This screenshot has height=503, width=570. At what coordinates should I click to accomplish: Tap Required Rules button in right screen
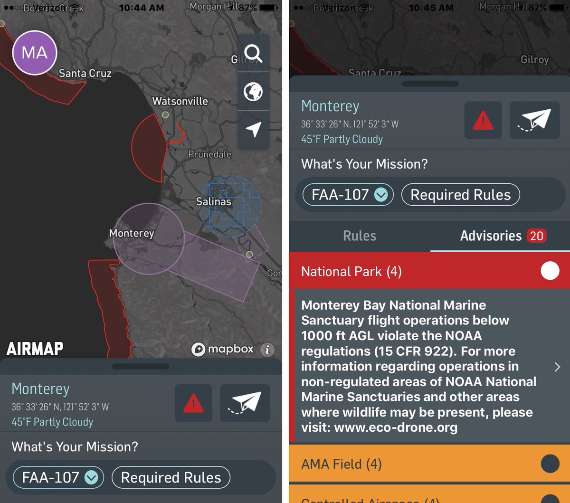[x=461, y=195]
